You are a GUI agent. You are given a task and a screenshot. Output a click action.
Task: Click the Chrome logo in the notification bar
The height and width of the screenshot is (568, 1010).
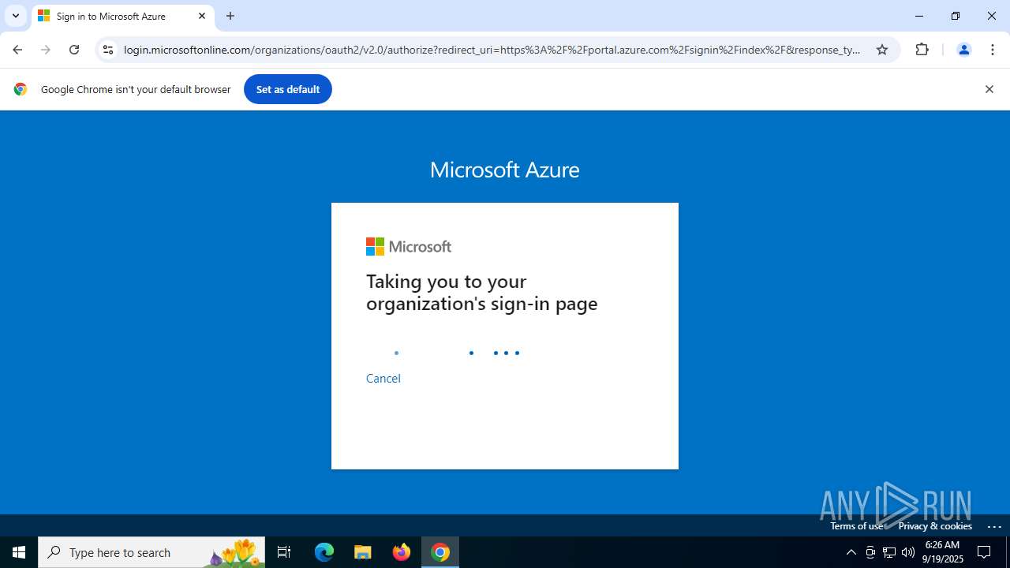[21, 89]
